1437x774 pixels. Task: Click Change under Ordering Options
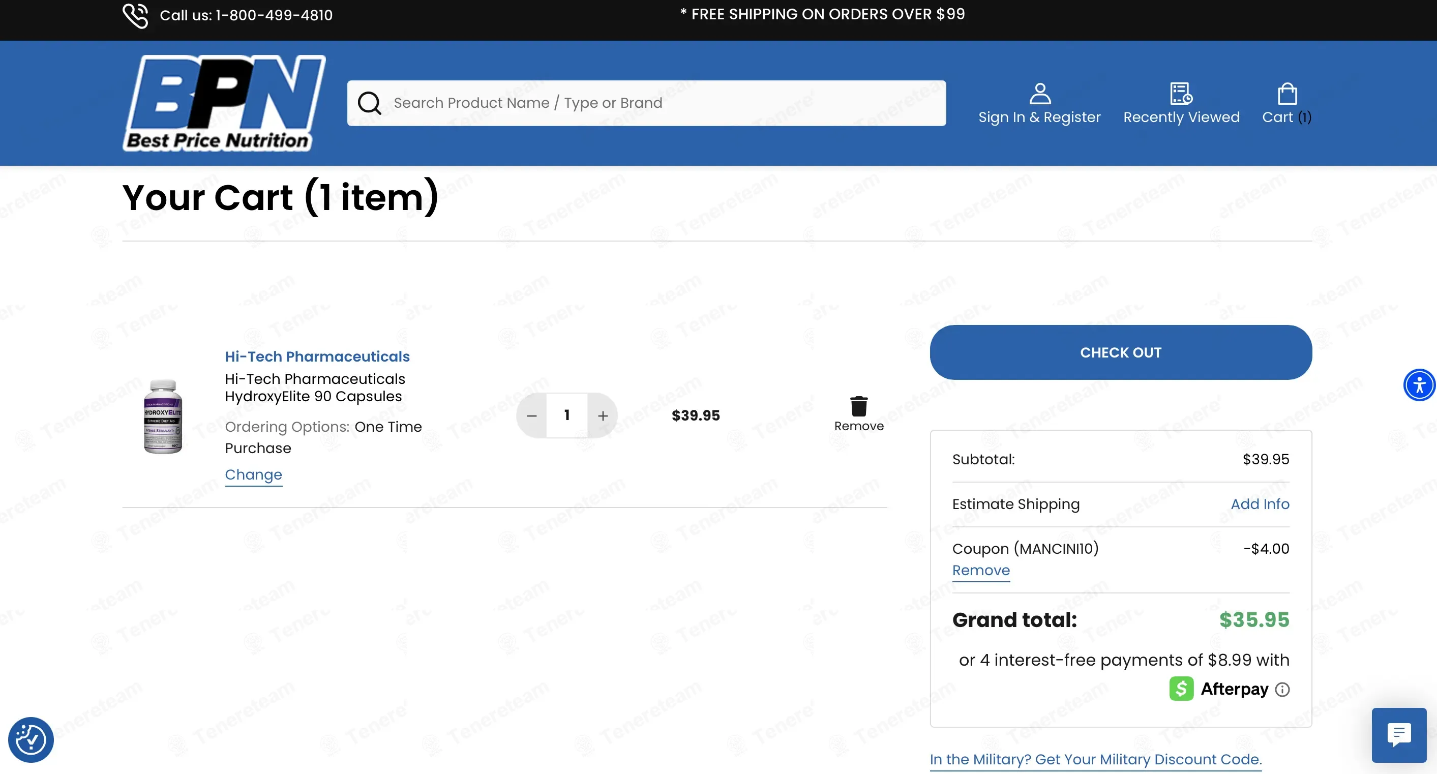(x=253, y=475)
